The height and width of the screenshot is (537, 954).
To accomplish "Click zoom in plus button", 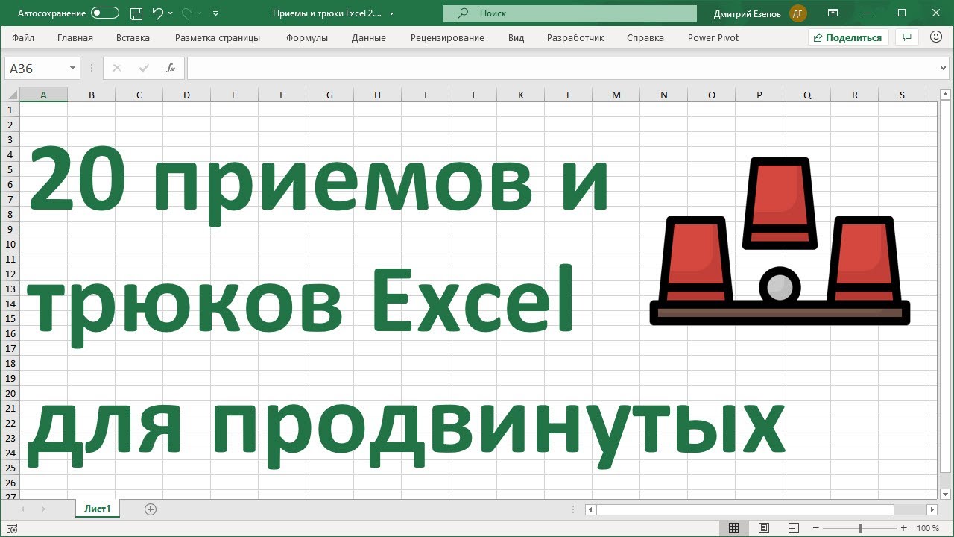I will tap(906, 528).
